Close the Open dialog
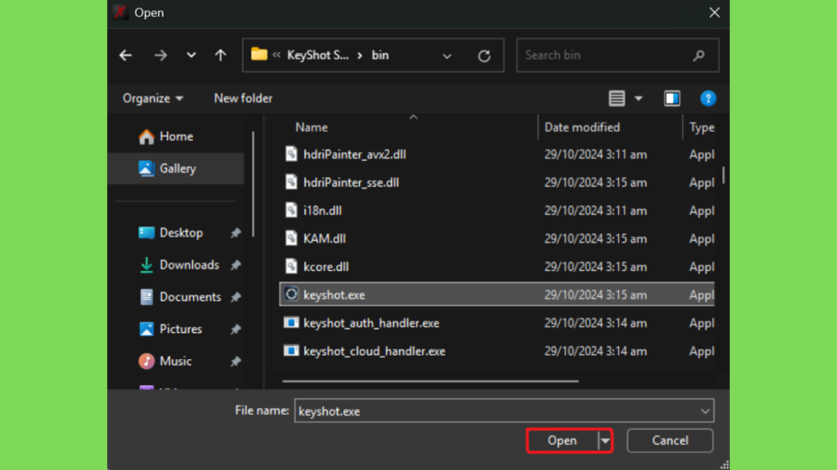 pos(714,13)
